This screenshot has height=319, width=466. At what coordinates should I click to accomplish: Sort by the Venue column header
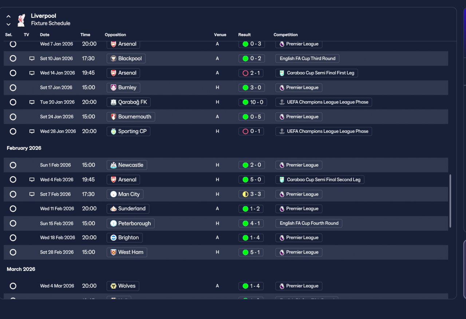pos(220,35)
